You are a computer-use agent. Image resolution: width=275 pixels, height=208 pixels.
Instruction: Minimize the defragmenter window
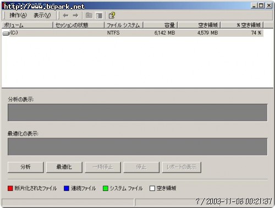tap(254, 5)
